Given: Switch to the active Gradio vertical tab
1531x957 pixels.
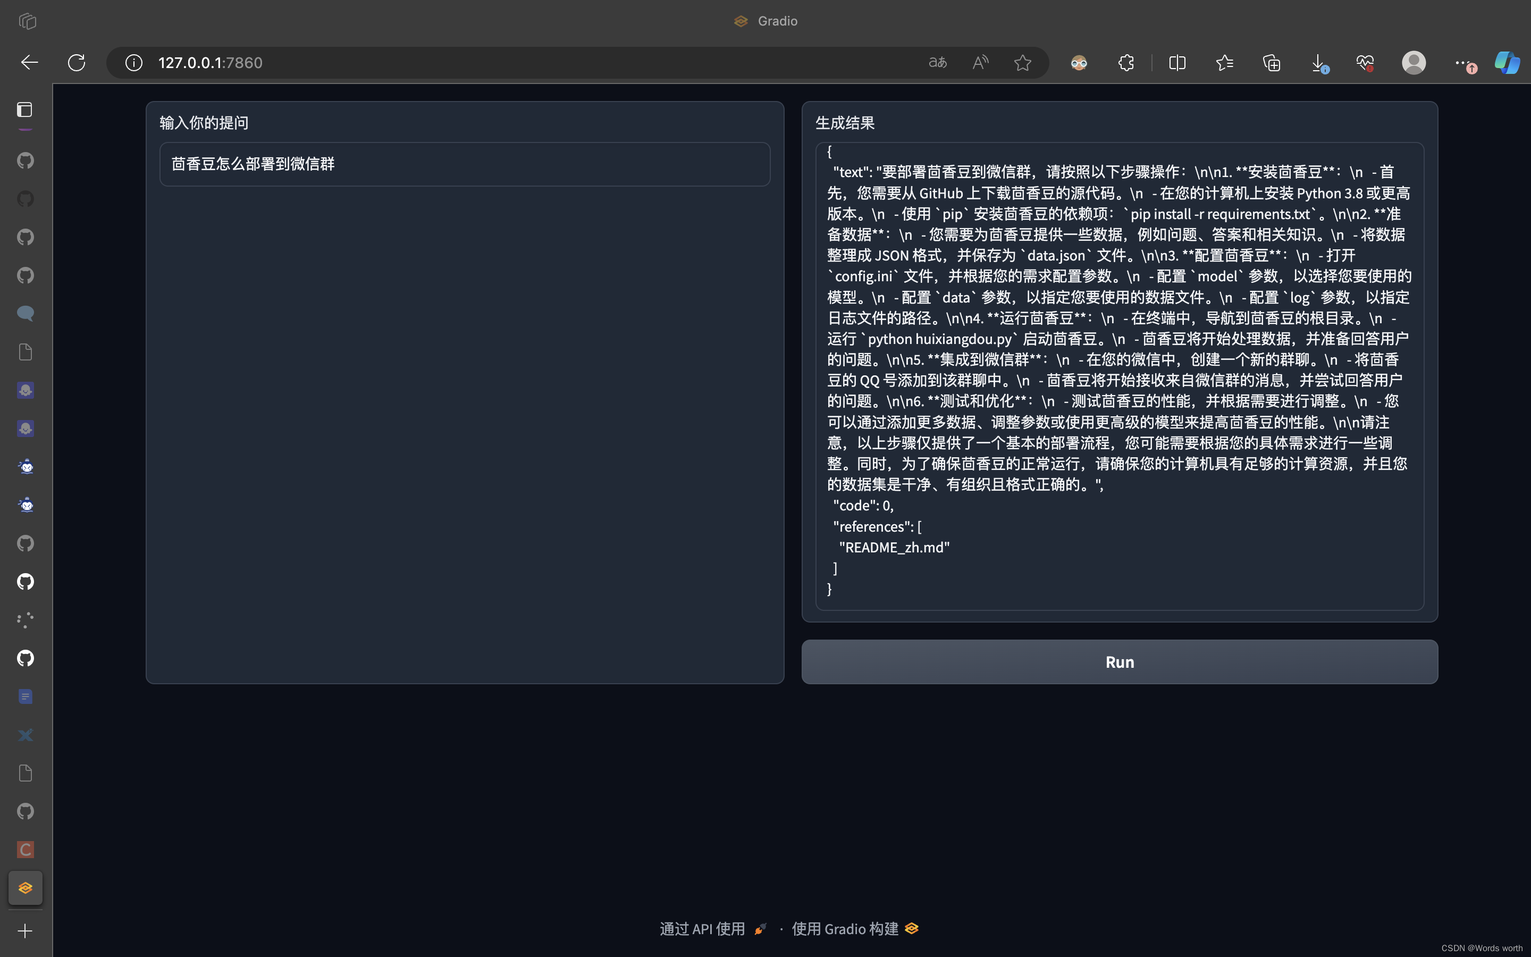Looking at the screenshot, I should (26, 888).
